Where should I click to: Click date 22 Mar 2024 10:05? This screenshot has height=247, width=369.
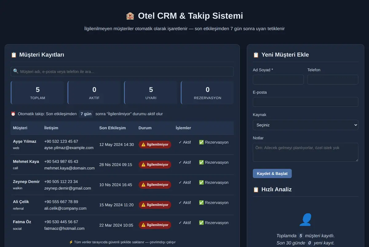pos(116,225)
